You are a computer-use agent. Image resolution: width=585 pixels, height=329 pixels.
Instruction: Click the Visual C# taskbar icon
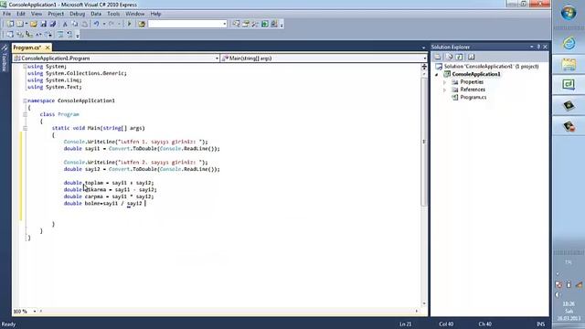[569, 85]
